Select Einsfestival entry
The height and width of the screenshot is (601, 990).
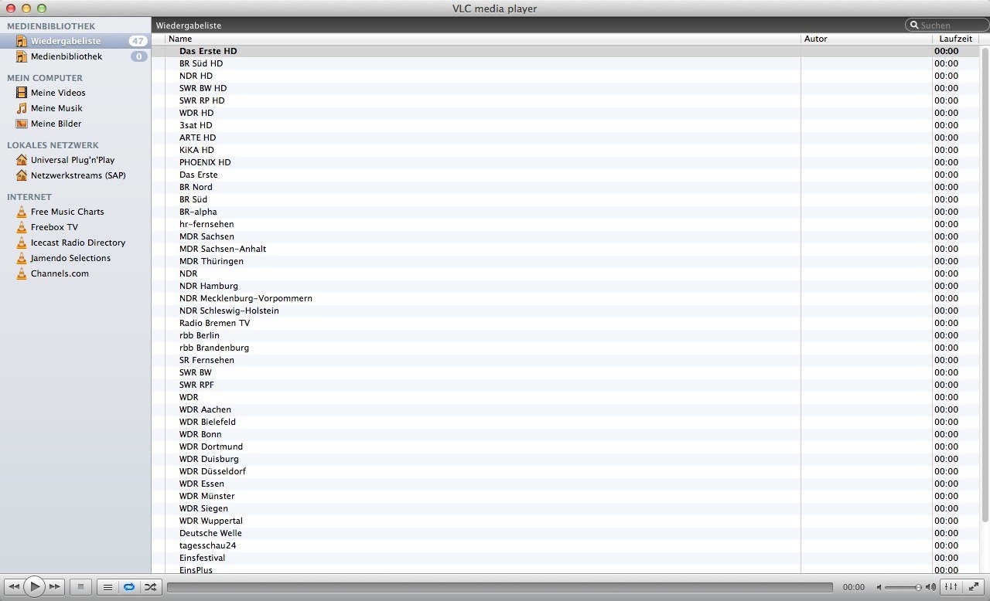point(565,558)
